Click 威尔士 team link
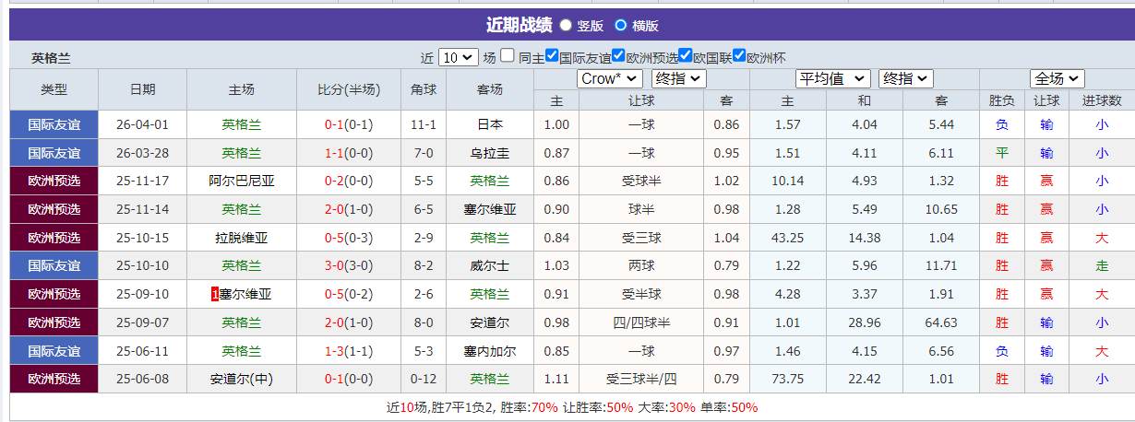 point(490,266)
